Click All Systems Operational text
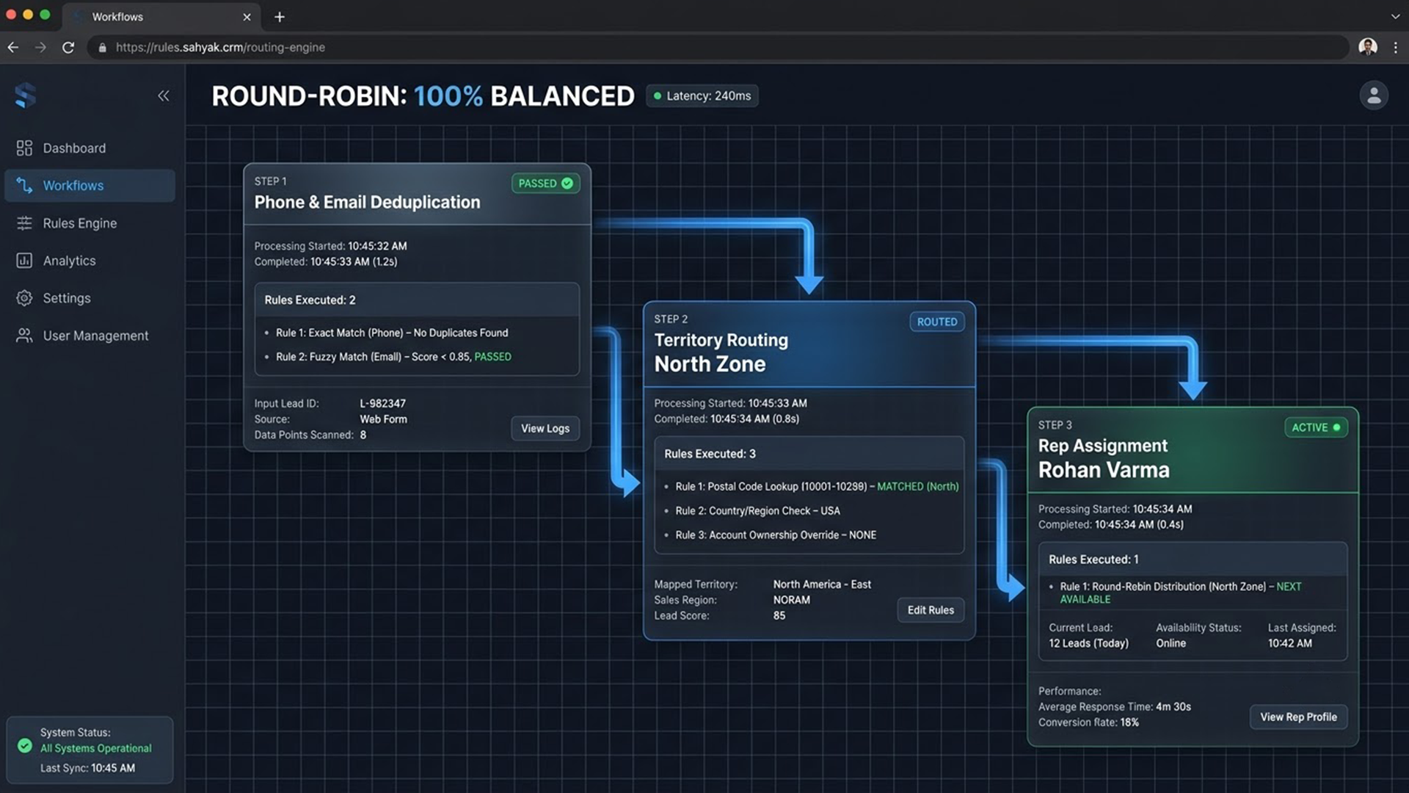Image resolution: width=1409 pixels, height=793 pixels. click(x=96, y=748)
